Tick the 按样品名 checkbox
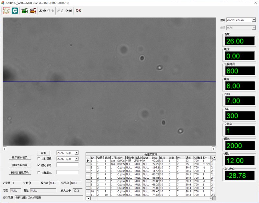The height and width of the screenshot is (203, 259). [39, 173]
